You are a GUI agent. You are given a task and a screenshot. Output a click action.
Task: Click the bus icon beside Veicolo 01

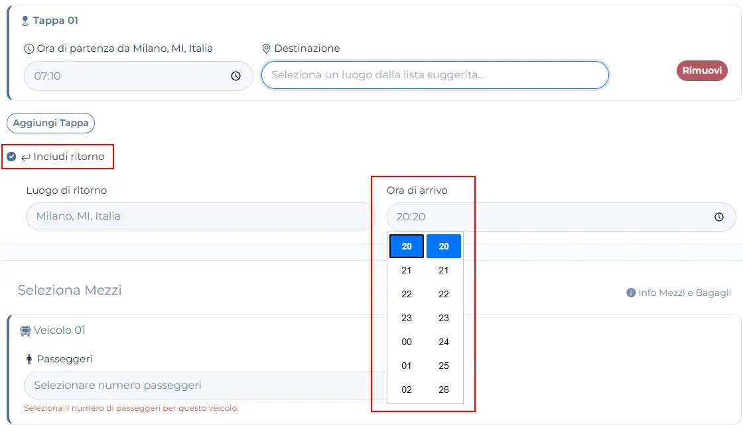[25, 331]
